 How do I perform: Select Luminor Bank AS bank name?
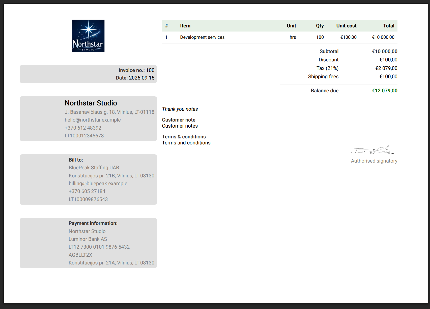pyautogui.click(x=88, y=239)
